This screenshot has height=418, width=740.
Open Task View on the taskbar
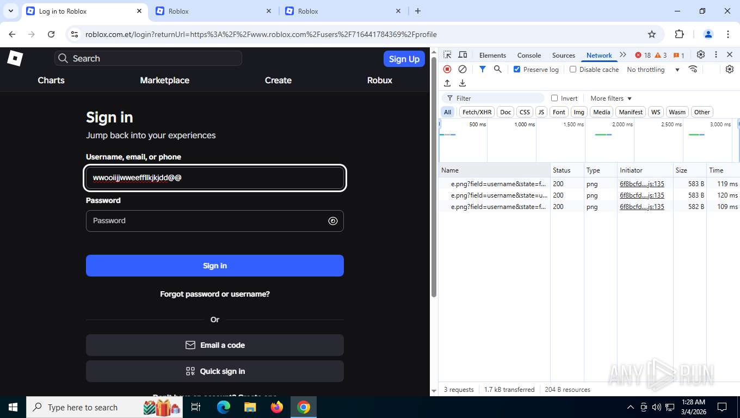tap(196, 407)
